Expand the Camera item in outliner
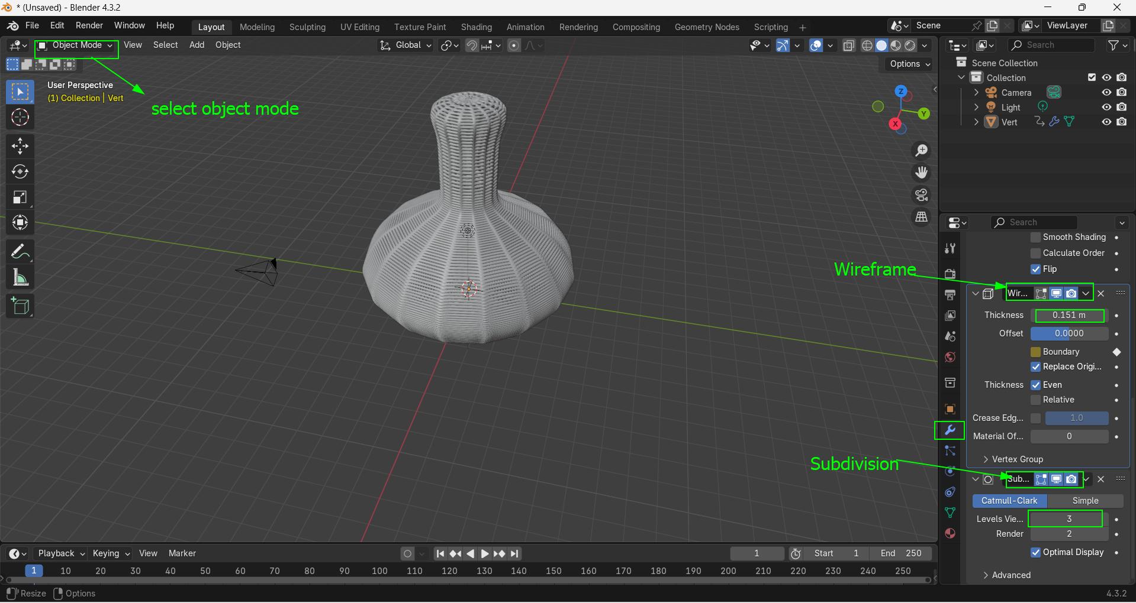Screen dimensions: 1136x603 click(976, 92)
